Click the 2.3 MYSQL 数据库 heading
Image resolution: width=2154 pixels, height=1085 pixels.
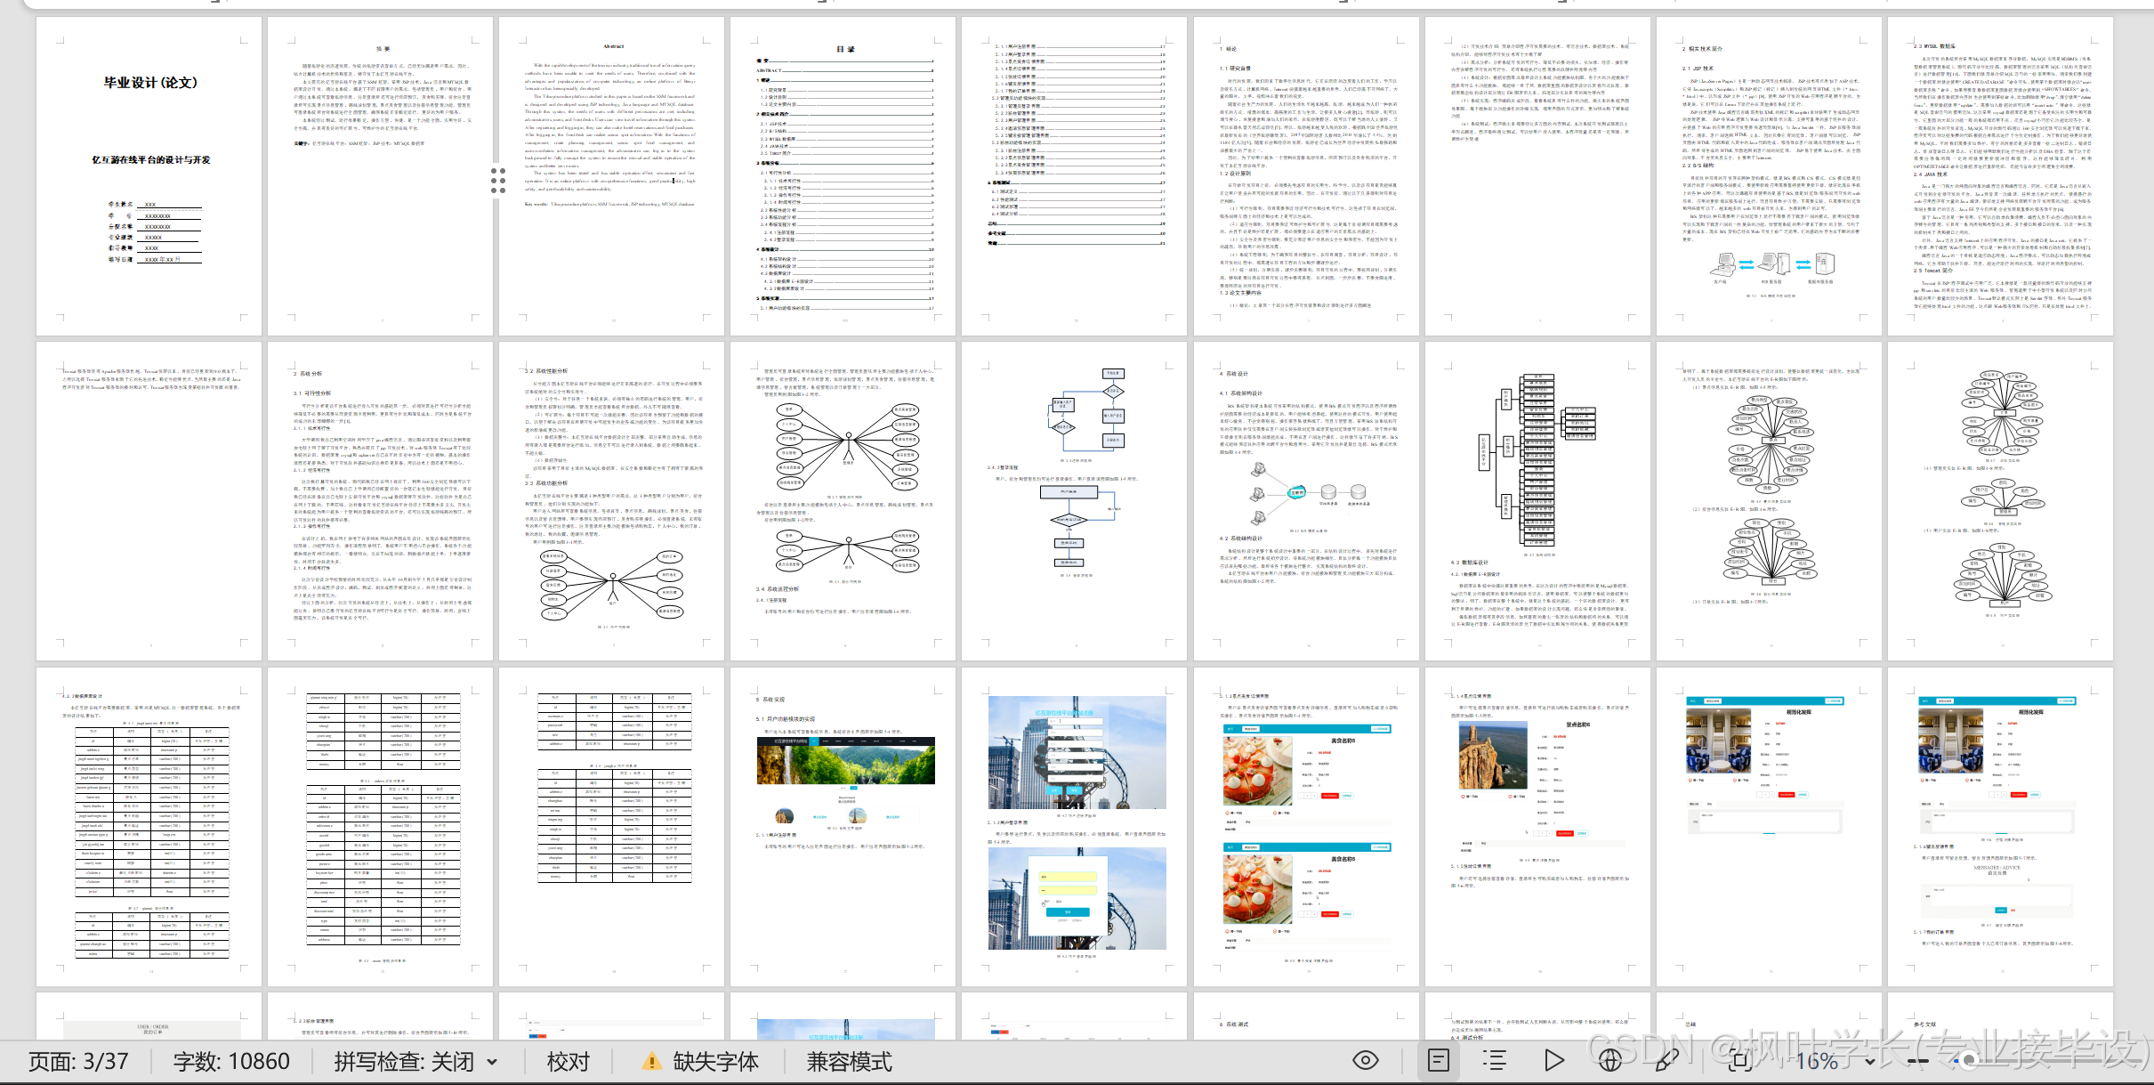point(1935,45)
